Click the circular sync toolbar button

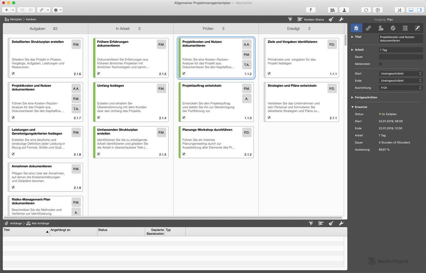click(366, 10)
